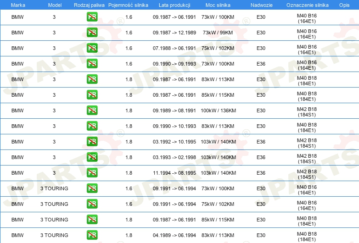Click the M40 B18 (184E1) engine code in the 09.1990 -> 10.1993 row
Image resolution: width=359 pixels, height=243 pixels.
tap(307, 127)
